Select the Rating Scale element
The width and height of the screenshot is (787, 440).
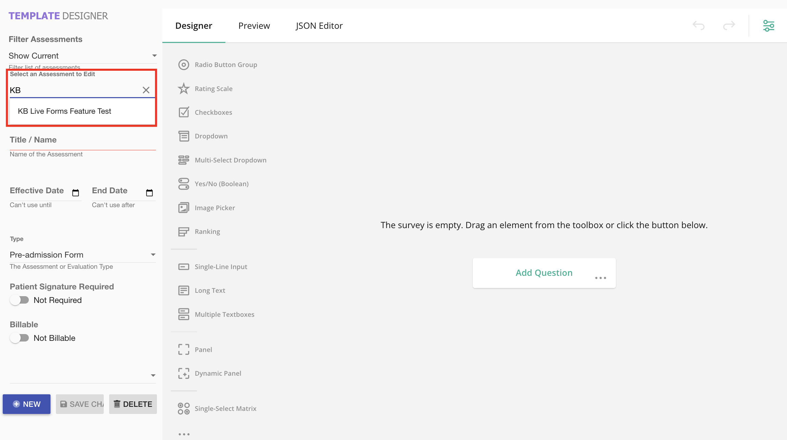214,88
